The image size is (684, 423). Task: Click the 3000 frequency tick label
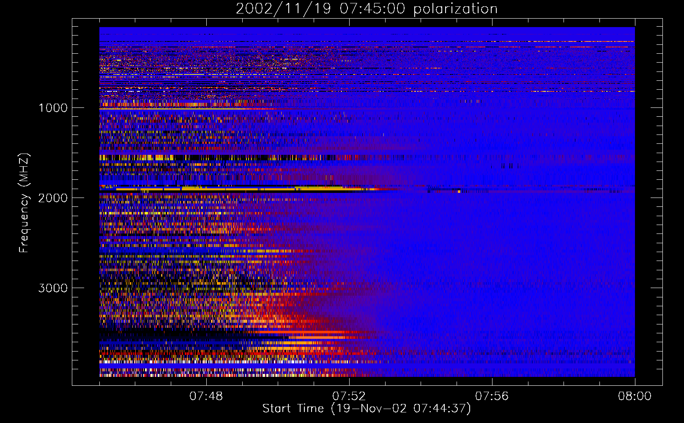pos(53,288)
